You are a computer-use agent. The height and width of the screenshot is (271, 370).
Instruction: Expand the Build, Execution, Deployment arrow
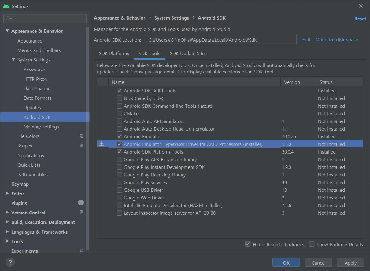[x=7, y=222]
